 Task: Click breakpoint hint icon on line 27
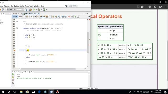click(15, 50)
